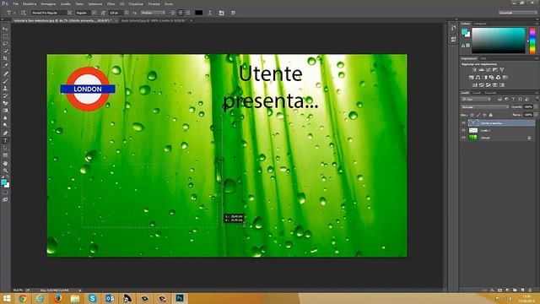This screenshot has width=540, height=304.
Task: Select the Gradient tool
Action: pos(5,111)
